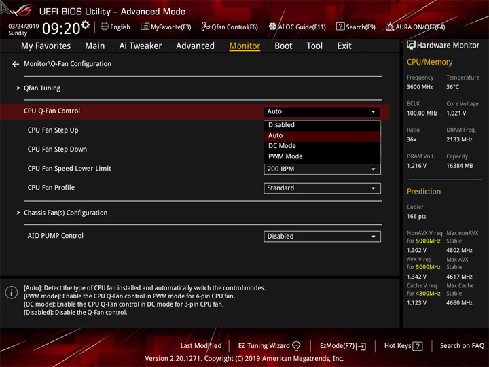The width and height of the screenshot is (489, 367).
Task: Click the 166 pts cooler score
Action: click(x=416, y=217)
